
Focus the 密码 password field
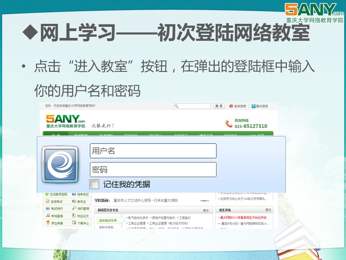click(153, 170)
